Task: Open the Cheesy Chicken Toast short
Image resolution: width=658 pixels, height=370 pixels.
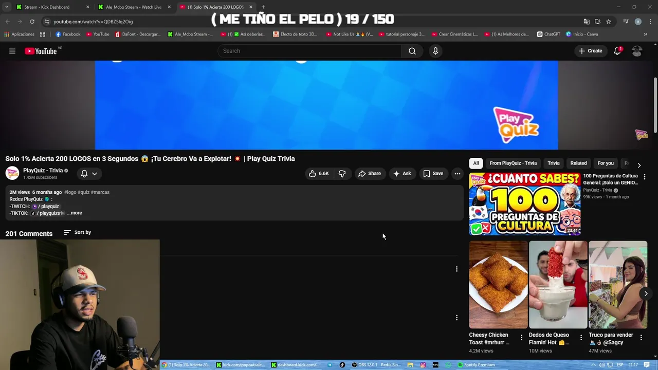Action: coord(498,285)
